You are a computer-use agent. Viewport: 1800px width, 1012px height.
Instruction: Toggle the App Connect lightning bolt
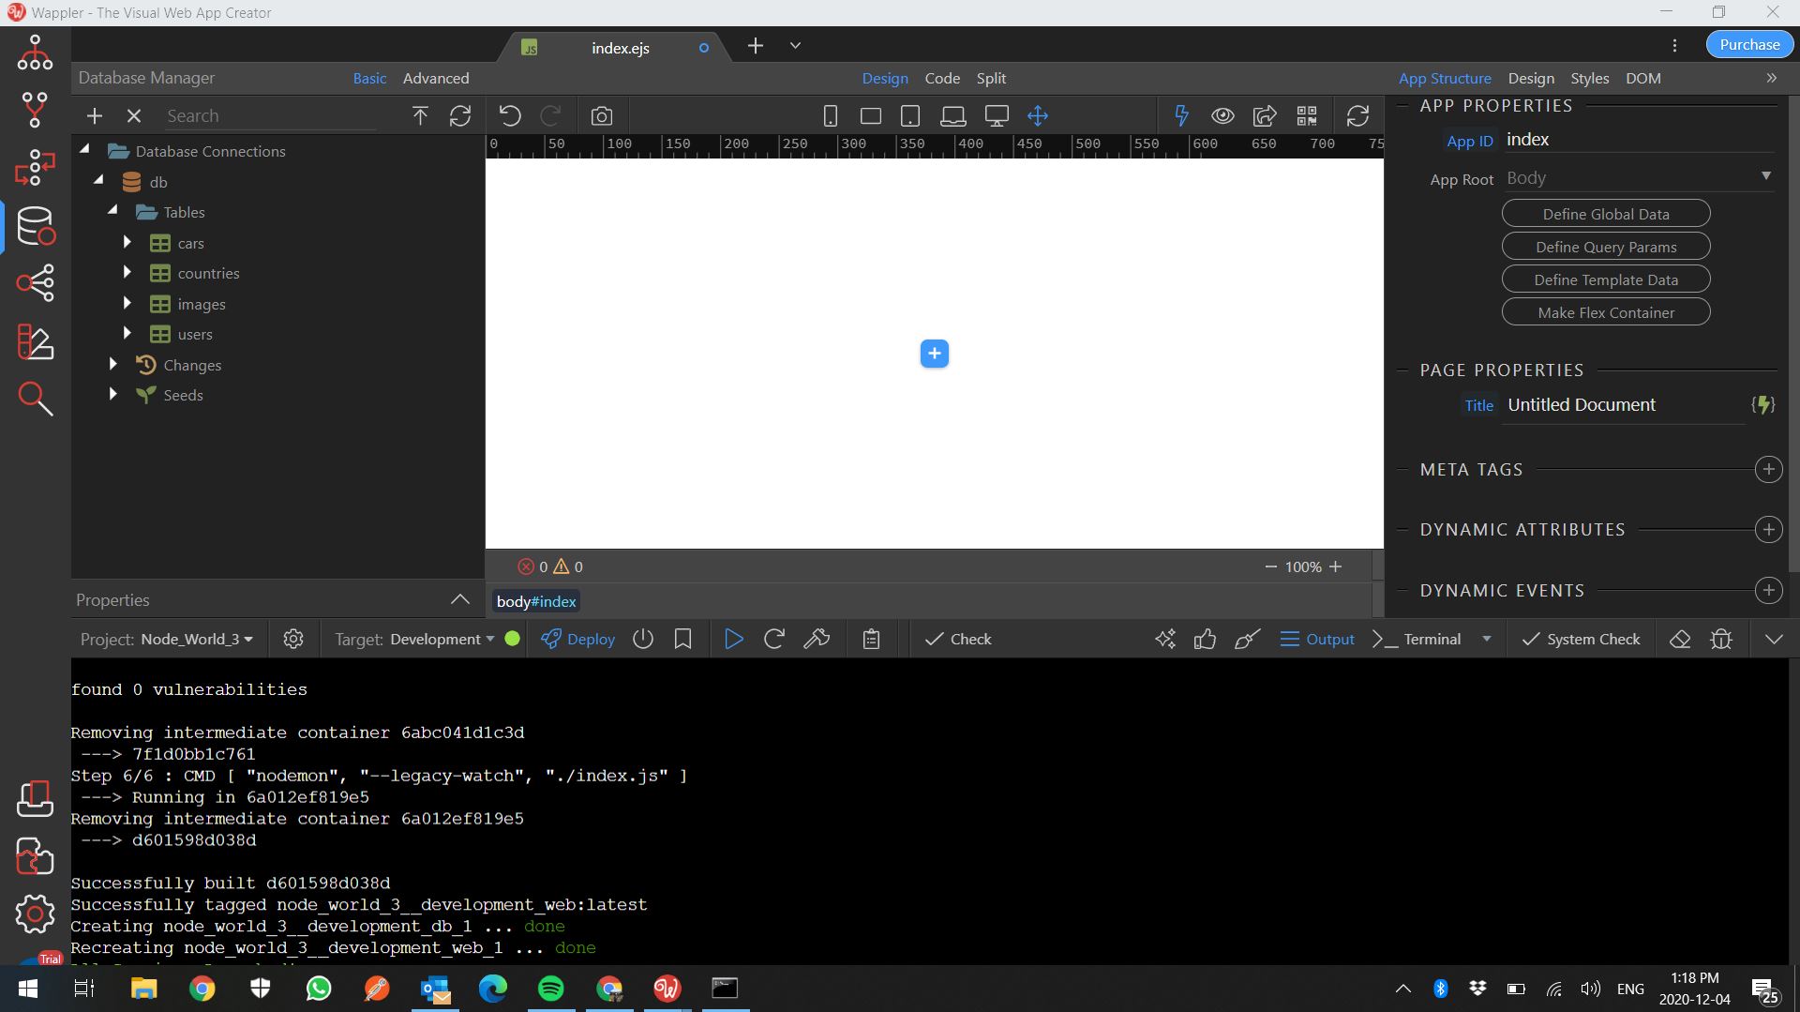coord(1181,116)
